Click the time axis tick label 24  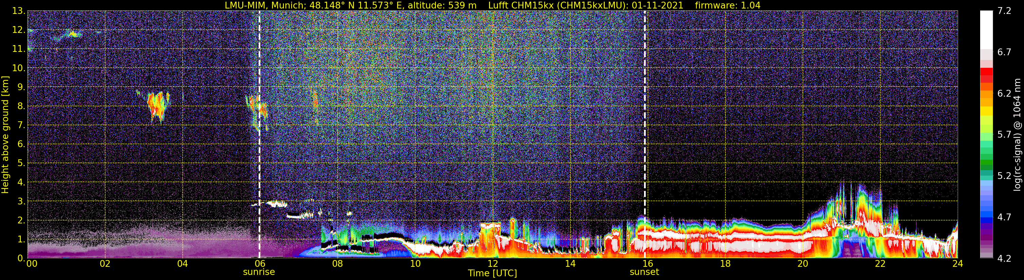pos(958,264)
